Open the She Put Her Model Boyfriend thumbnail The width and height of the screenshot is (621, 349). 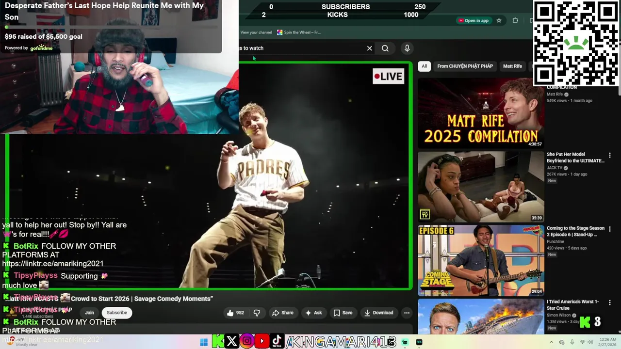coord(481,187)
